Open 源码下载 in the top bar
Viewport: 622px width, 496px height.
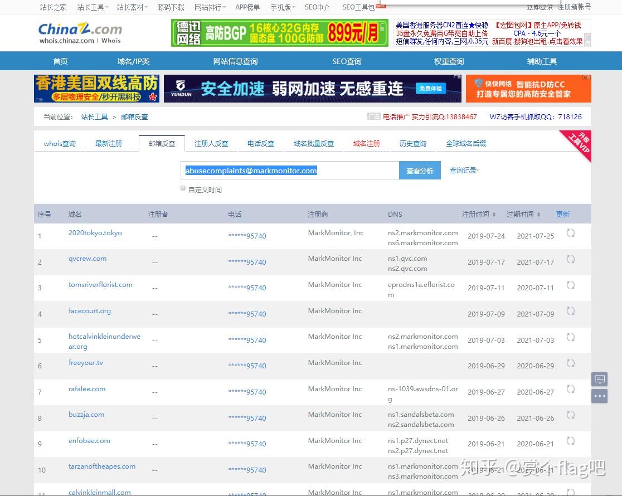171,7
